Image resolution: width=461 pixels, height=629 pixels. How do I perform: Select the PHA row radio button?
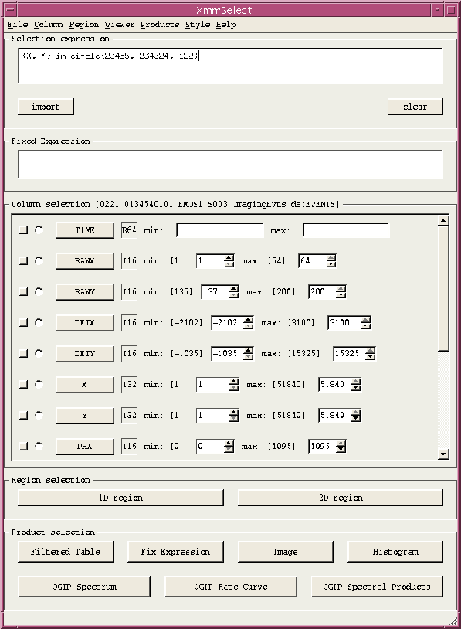tap(39, 446)
